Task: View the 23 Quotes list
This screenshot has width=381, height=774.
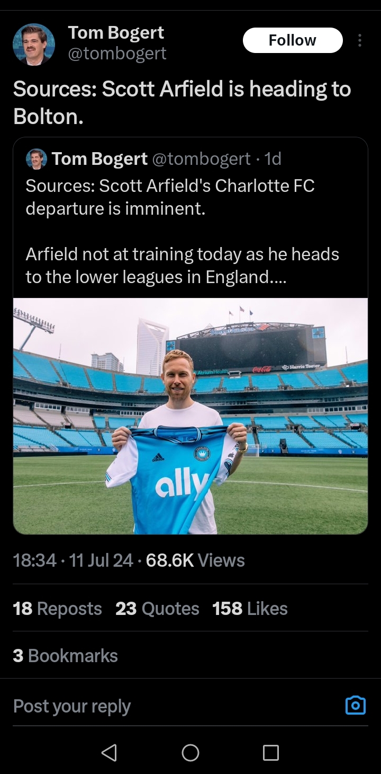Action: [157, 608]
